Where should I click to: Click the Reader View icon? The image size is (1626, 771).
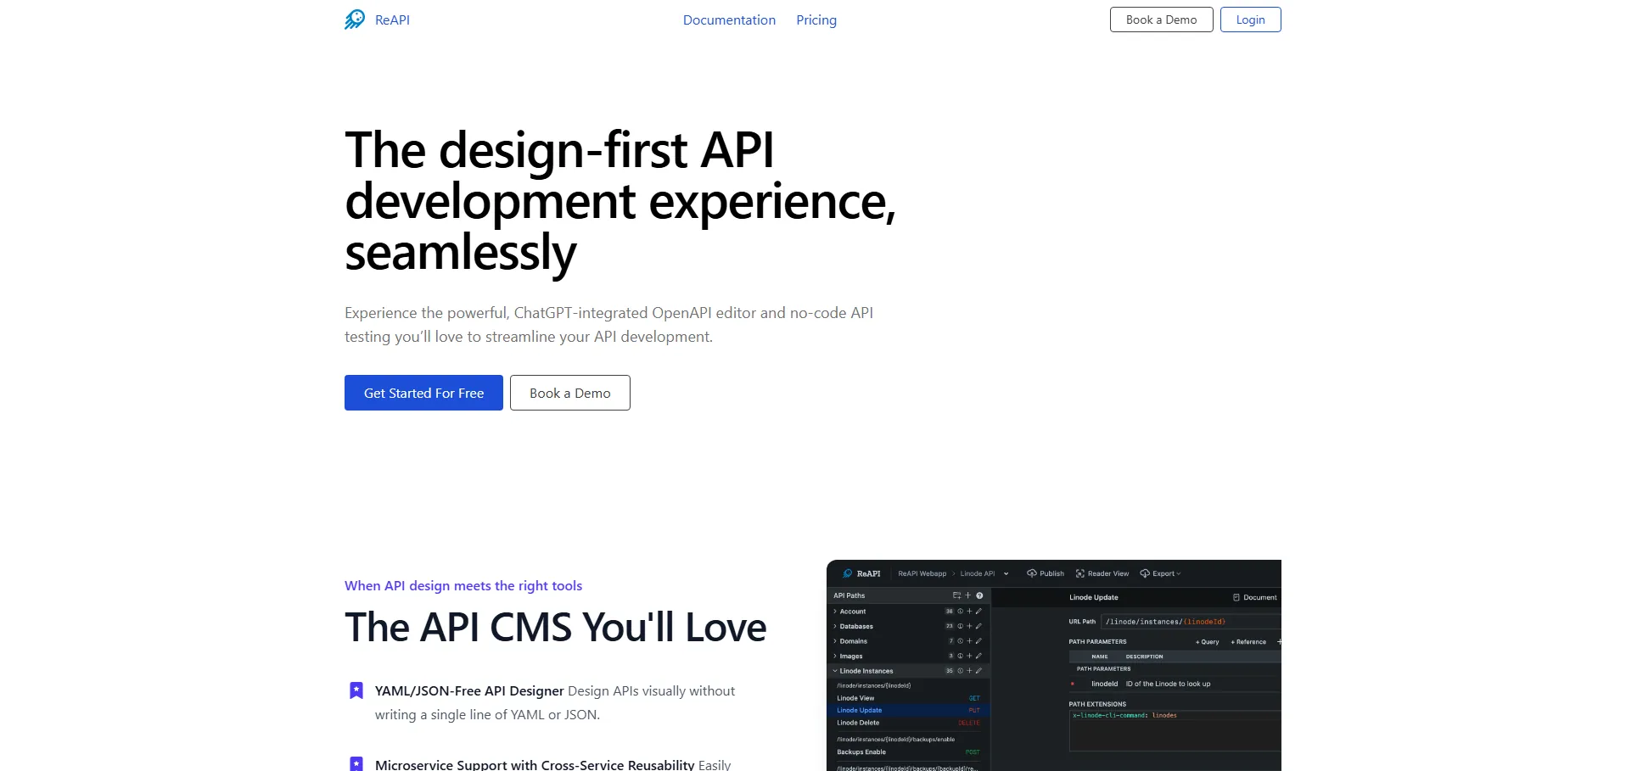click(1080, 573)
